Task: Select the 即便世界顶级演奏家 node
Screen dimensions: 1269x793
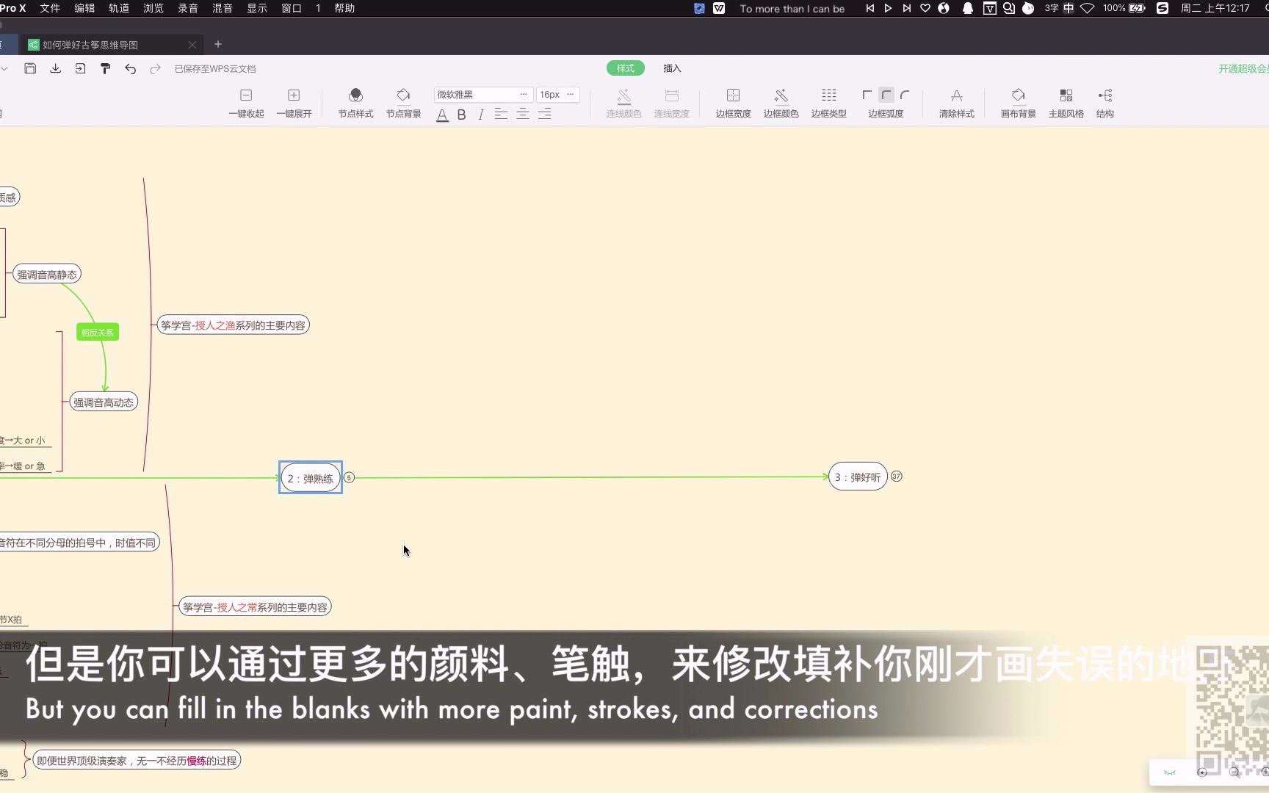Action: (x=137, y=761)
